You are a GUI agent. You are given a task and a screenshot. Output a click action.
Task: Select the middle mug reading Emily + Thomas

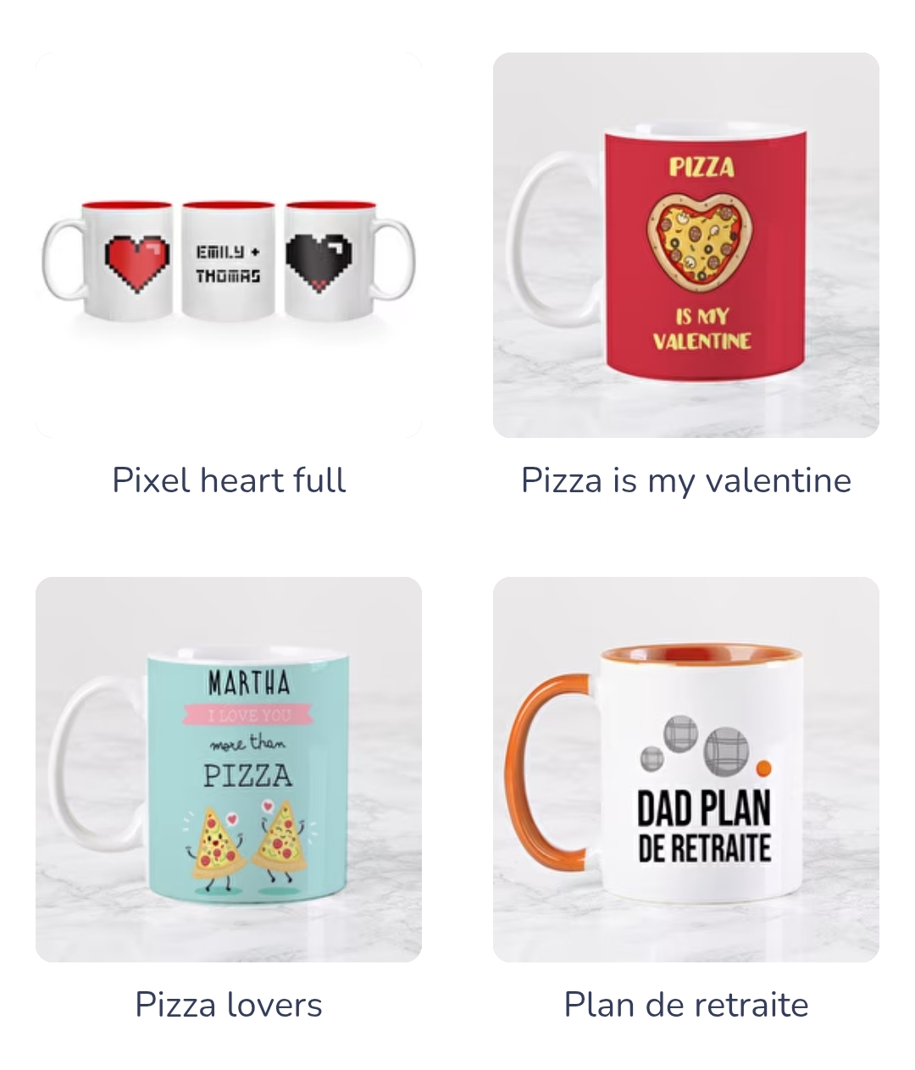coord(228,260)
